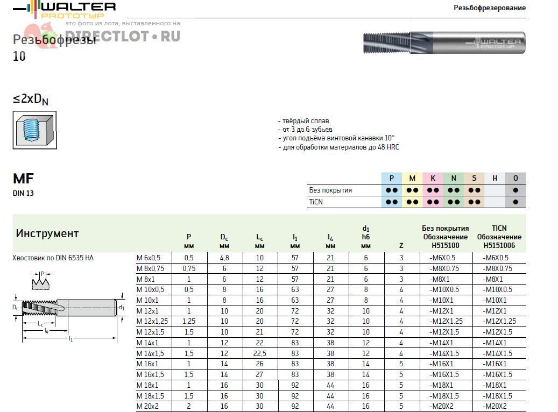The height and width of the screenshot is (412, 558).
Task: Click the -M12X1.25 uncoated designation
Action: click(x=446, y=321)
